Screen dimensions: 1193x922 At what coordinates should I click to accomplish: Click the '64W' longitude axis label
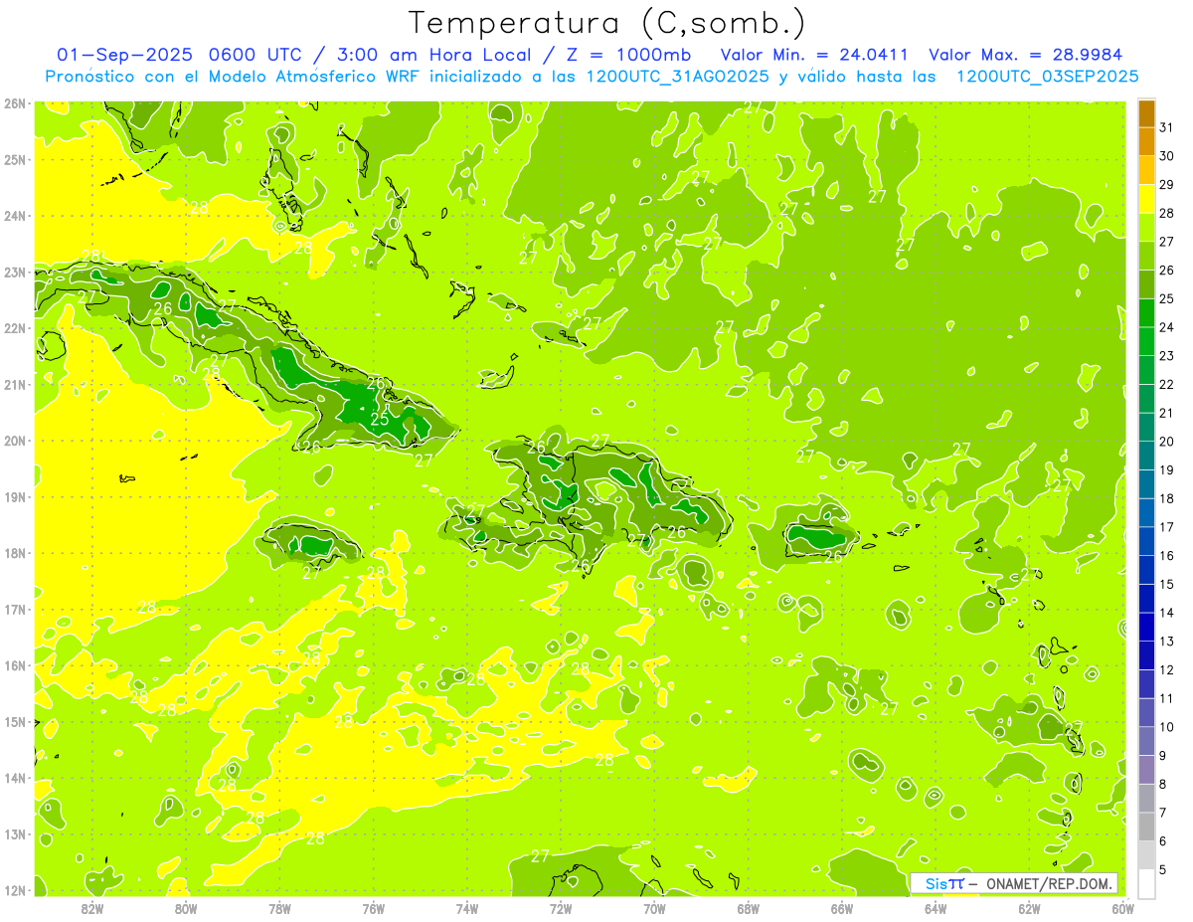tap(936, 908)
